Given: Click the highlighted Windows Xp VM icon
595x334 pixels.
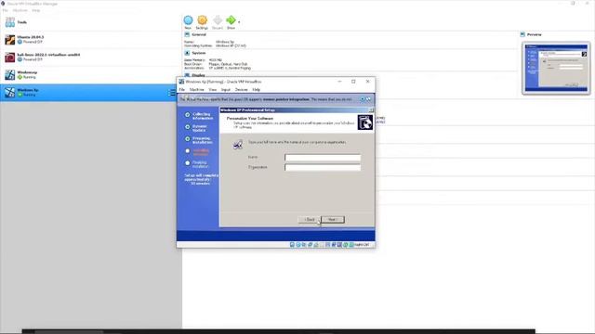Looking at the screenshot, I should [10, 93].
